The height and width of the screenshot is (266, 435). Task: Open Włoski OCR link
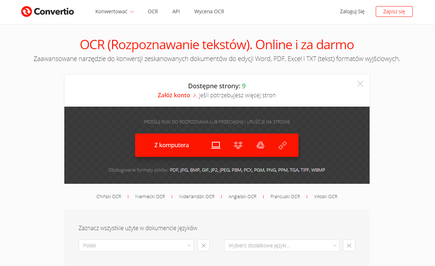point(326,196)
